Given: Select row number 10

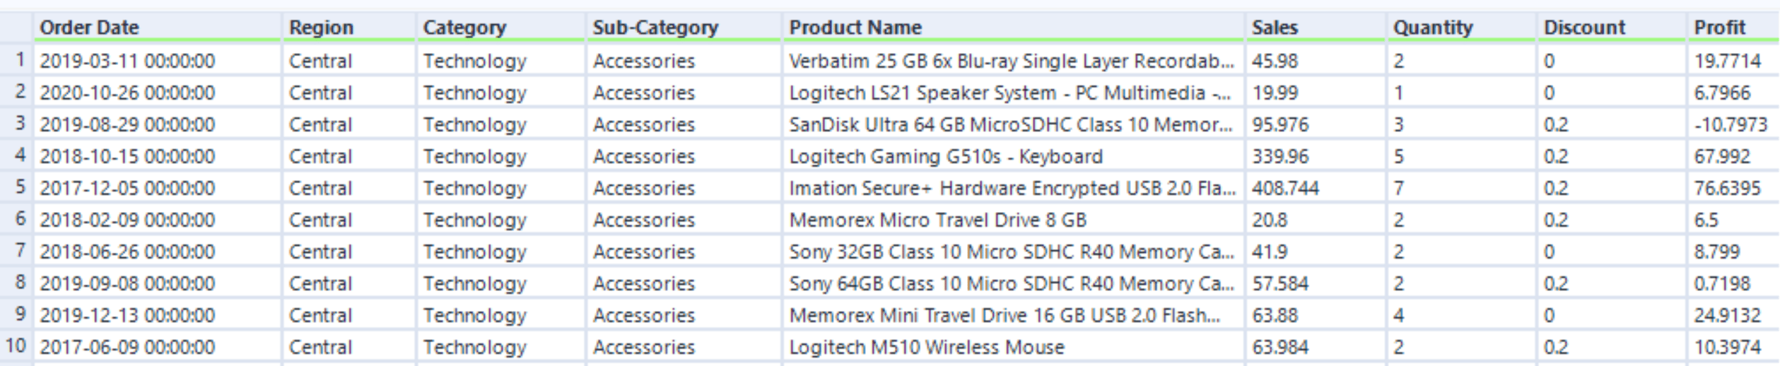Looking at the screenshot, I should [x=17, y=346].
